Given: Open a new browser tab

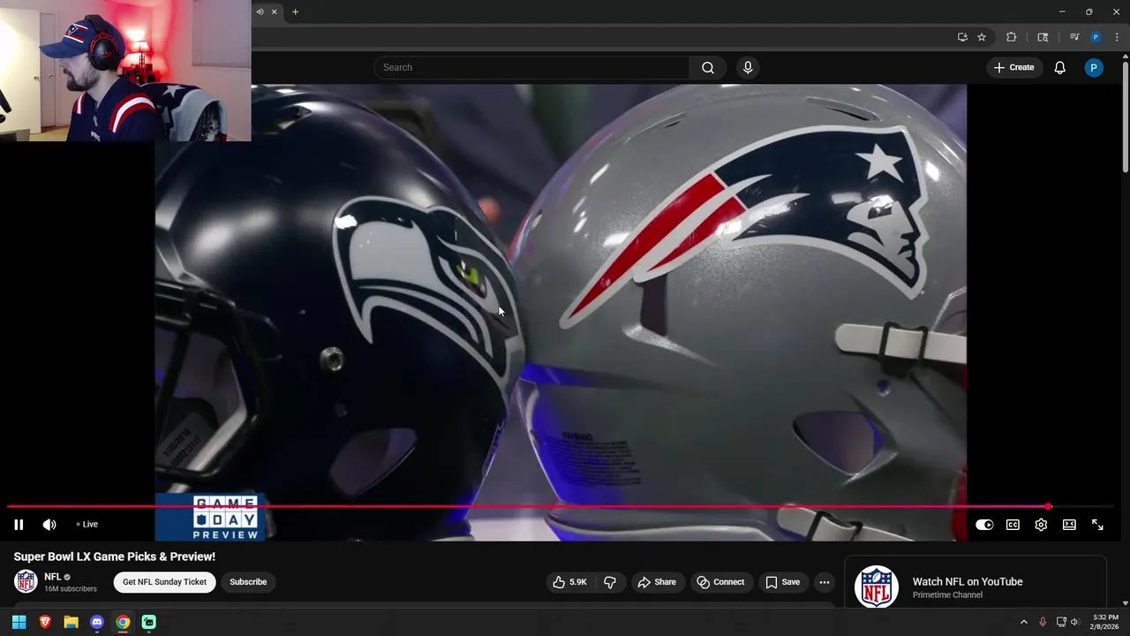Looking at the screenshot, I should tap(295, 11).
